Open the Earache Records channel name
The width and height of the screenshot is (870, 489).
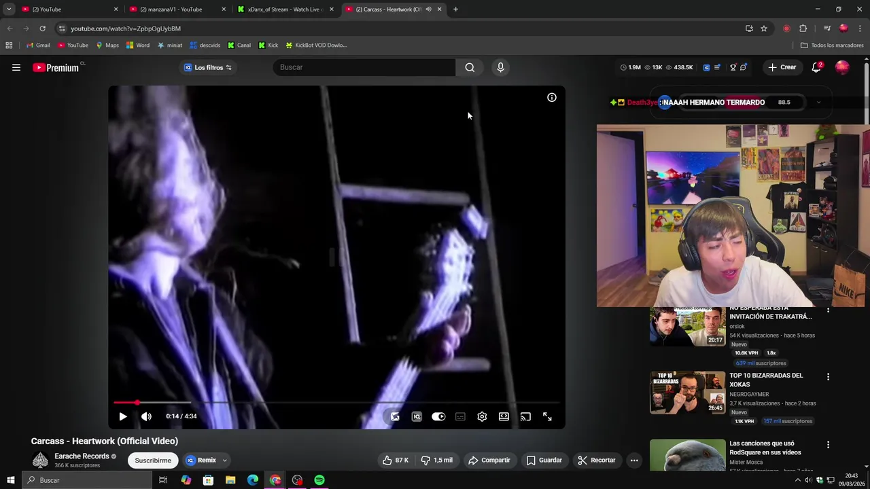pos(82,456)
